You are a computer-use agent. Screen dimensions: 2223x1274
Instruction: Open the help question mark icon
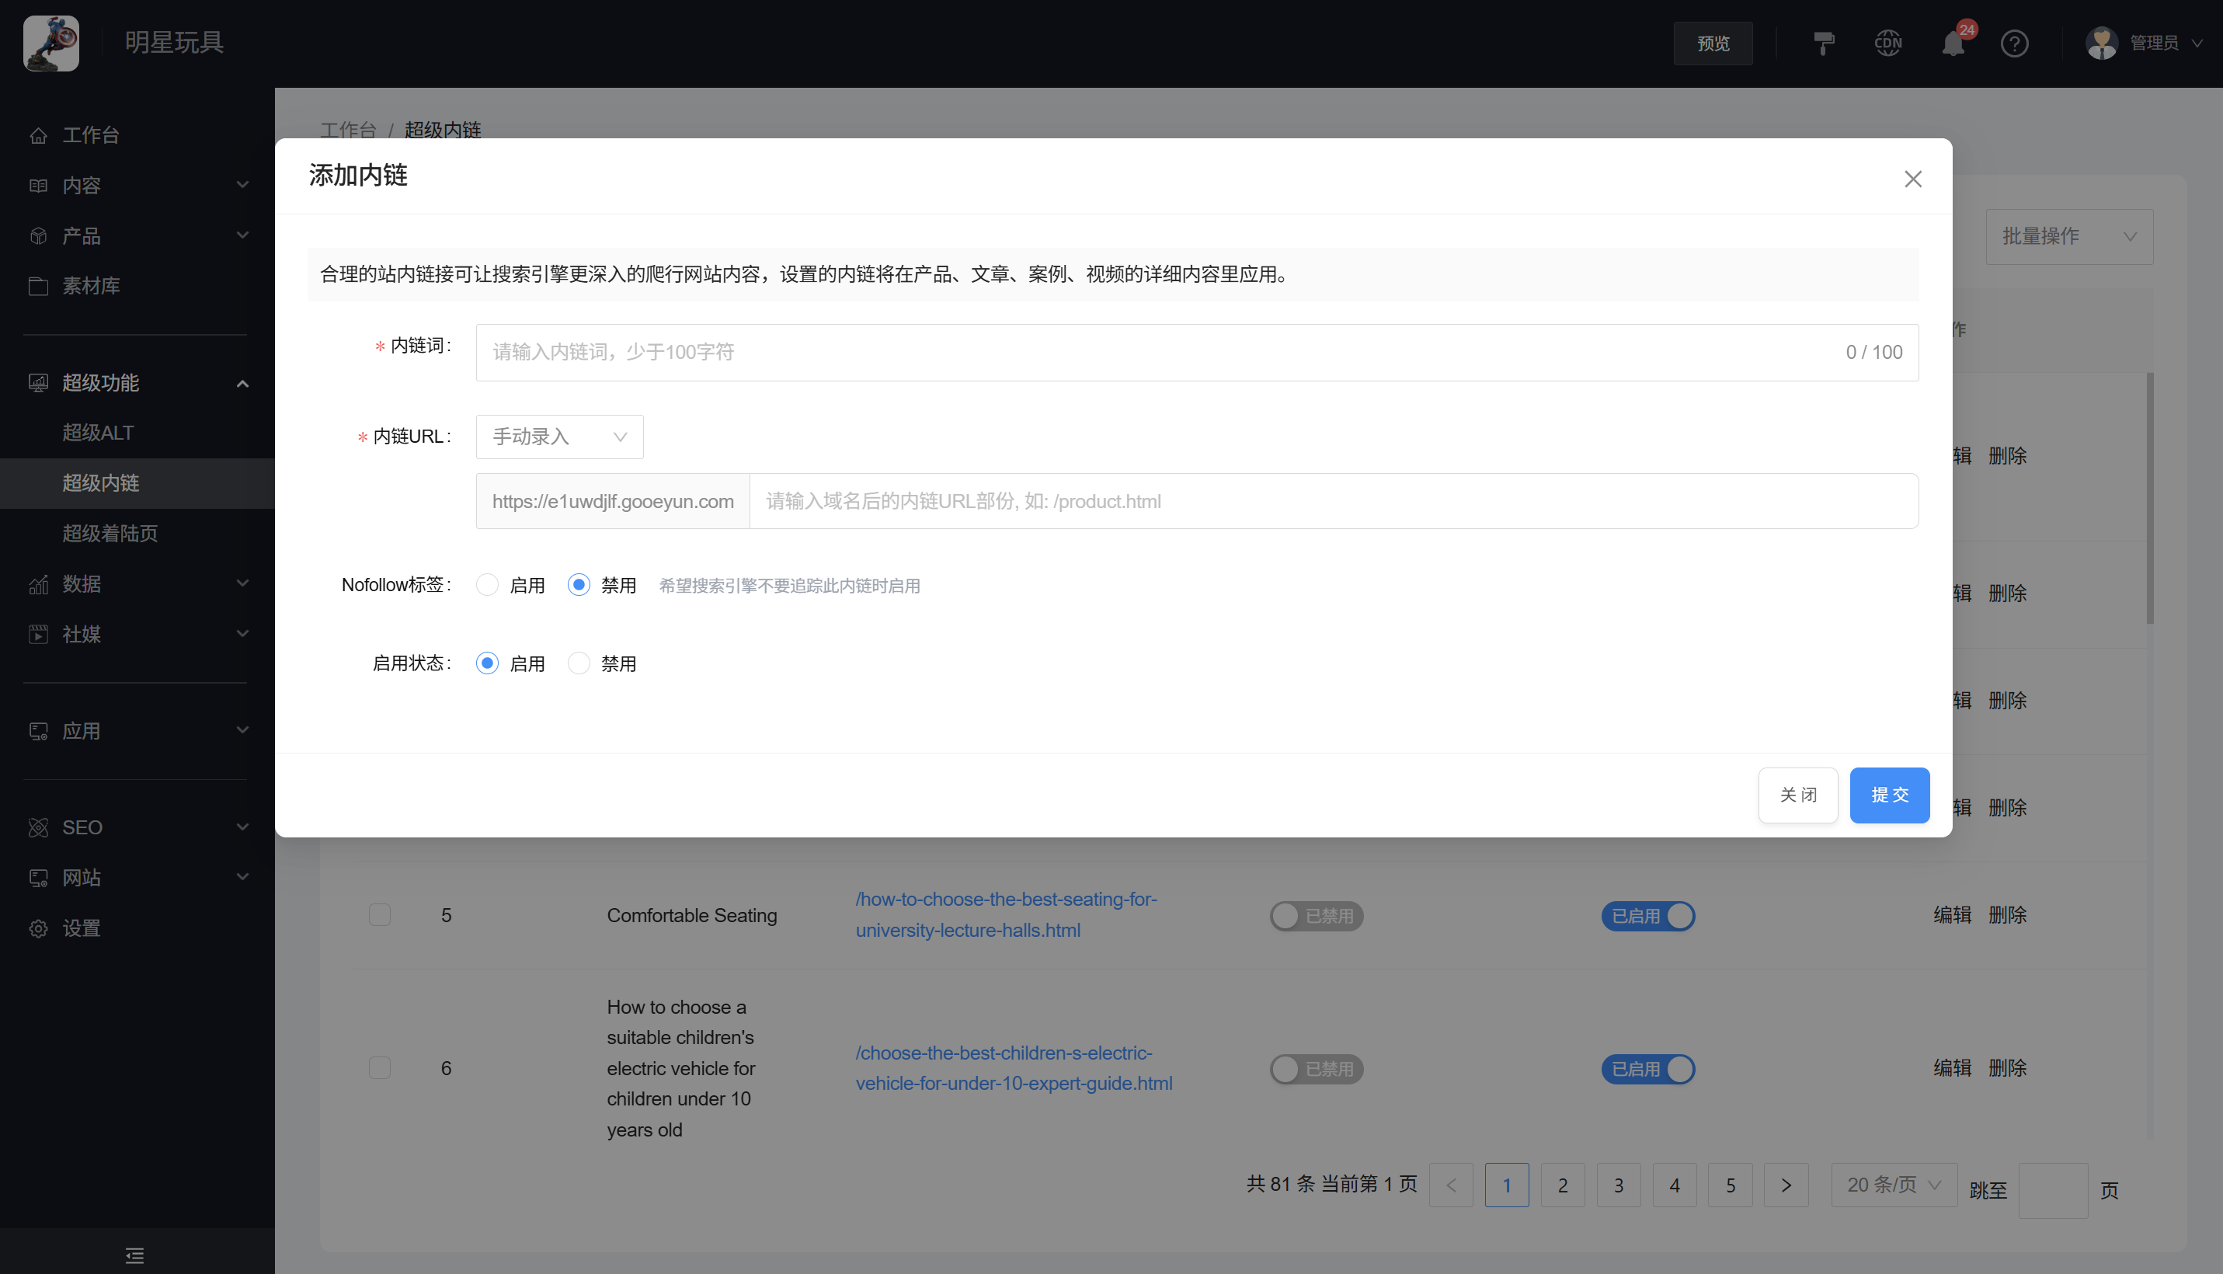pos(2015,42)
